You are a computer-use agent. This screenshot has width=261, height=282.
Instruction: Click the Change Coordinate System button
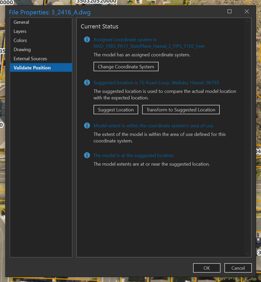tap(126, 67)
